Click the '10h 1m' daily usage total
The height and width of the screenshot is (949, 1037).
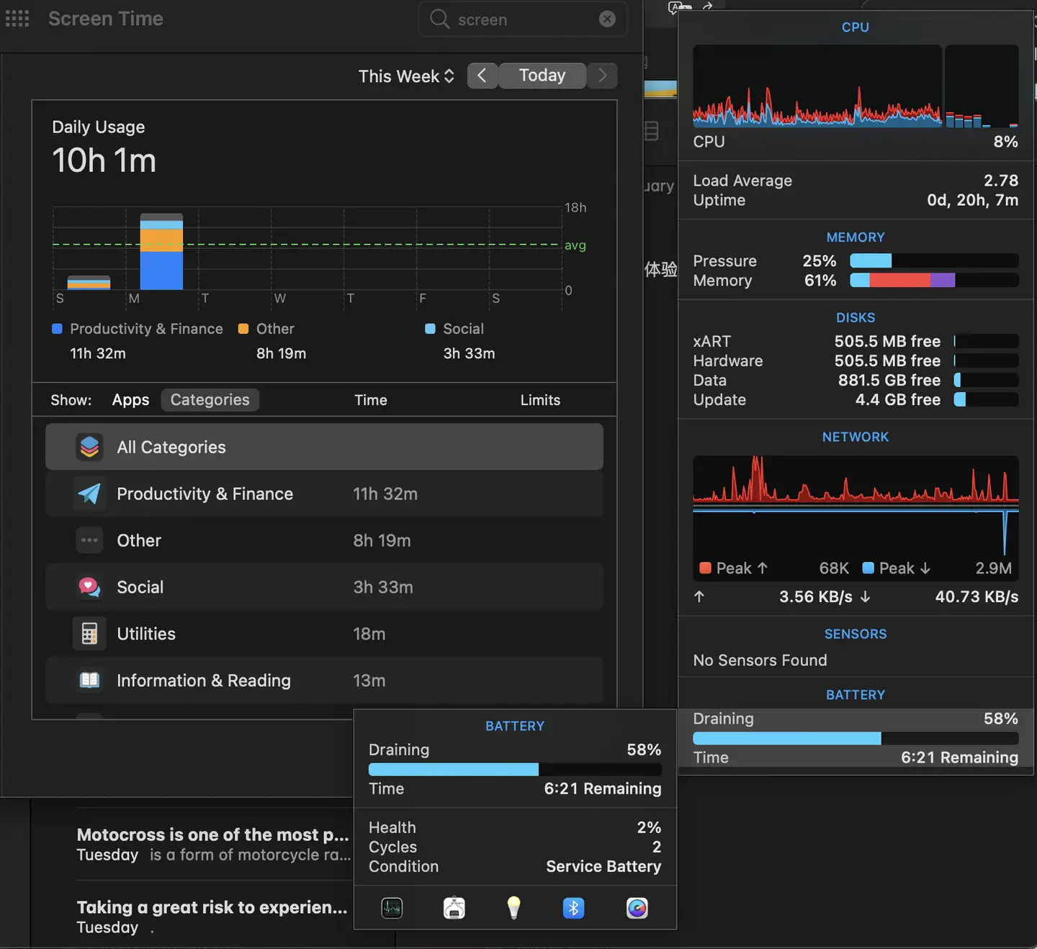[x=104, y=160]
